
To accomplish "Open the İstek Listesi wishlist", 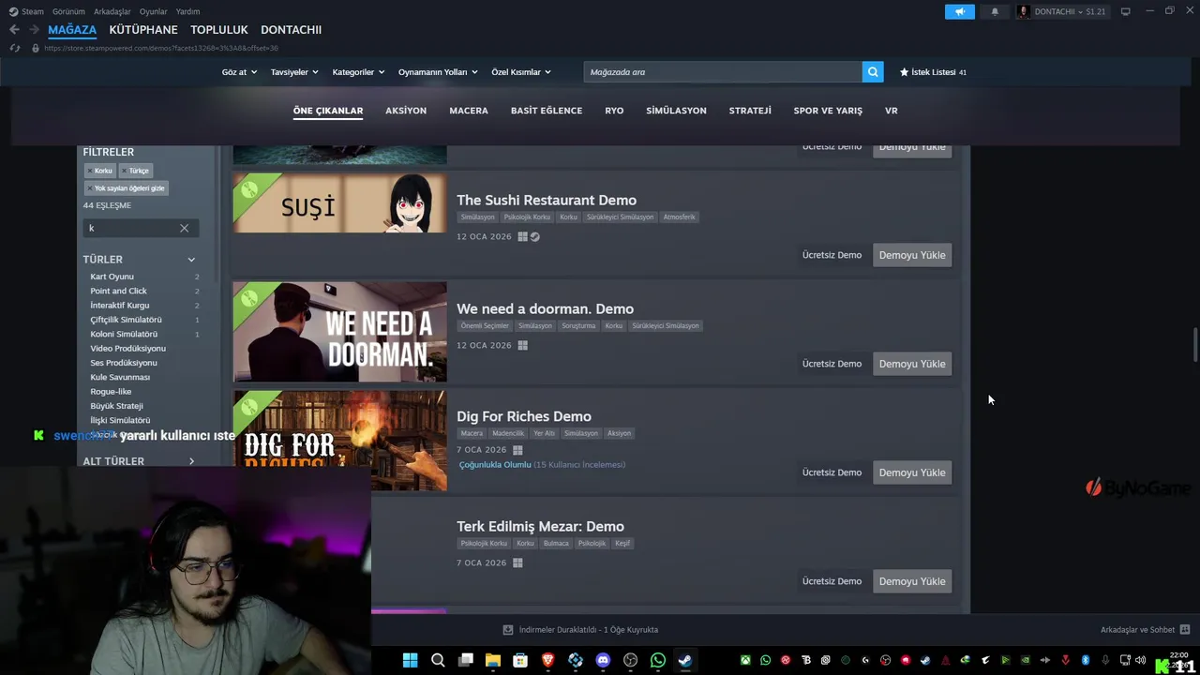I will tap(933, 72).
